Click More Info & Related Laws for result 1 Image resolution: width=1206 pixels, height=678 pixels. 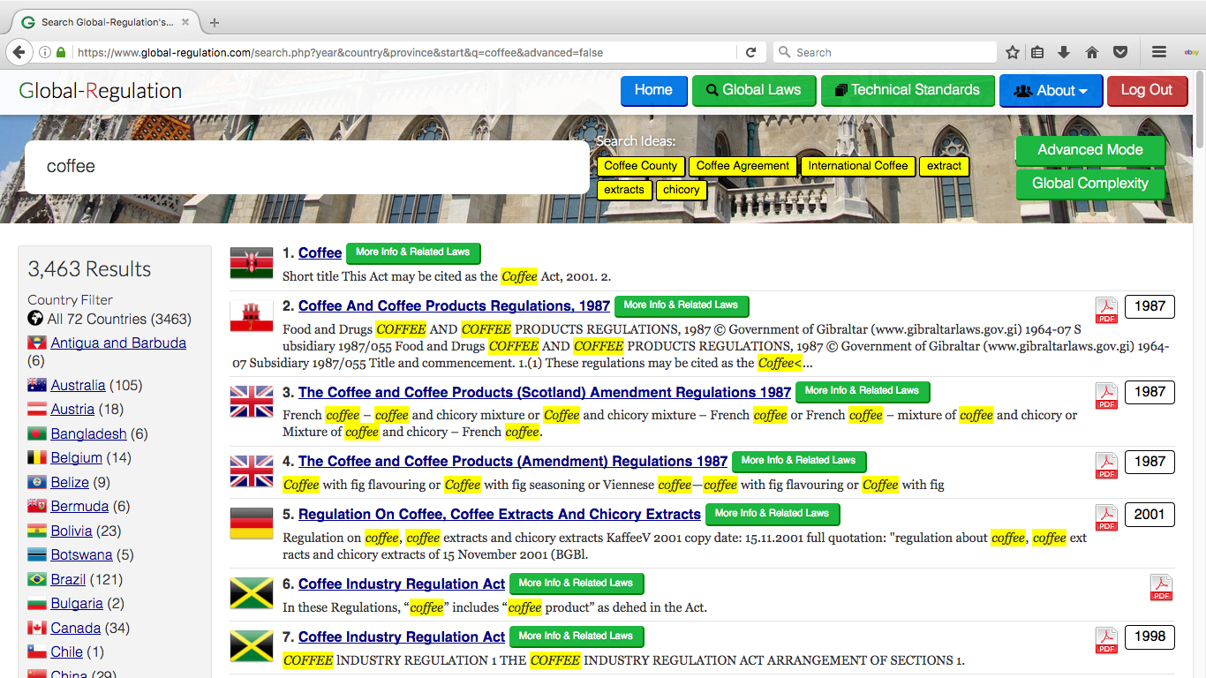pos(413,252)
